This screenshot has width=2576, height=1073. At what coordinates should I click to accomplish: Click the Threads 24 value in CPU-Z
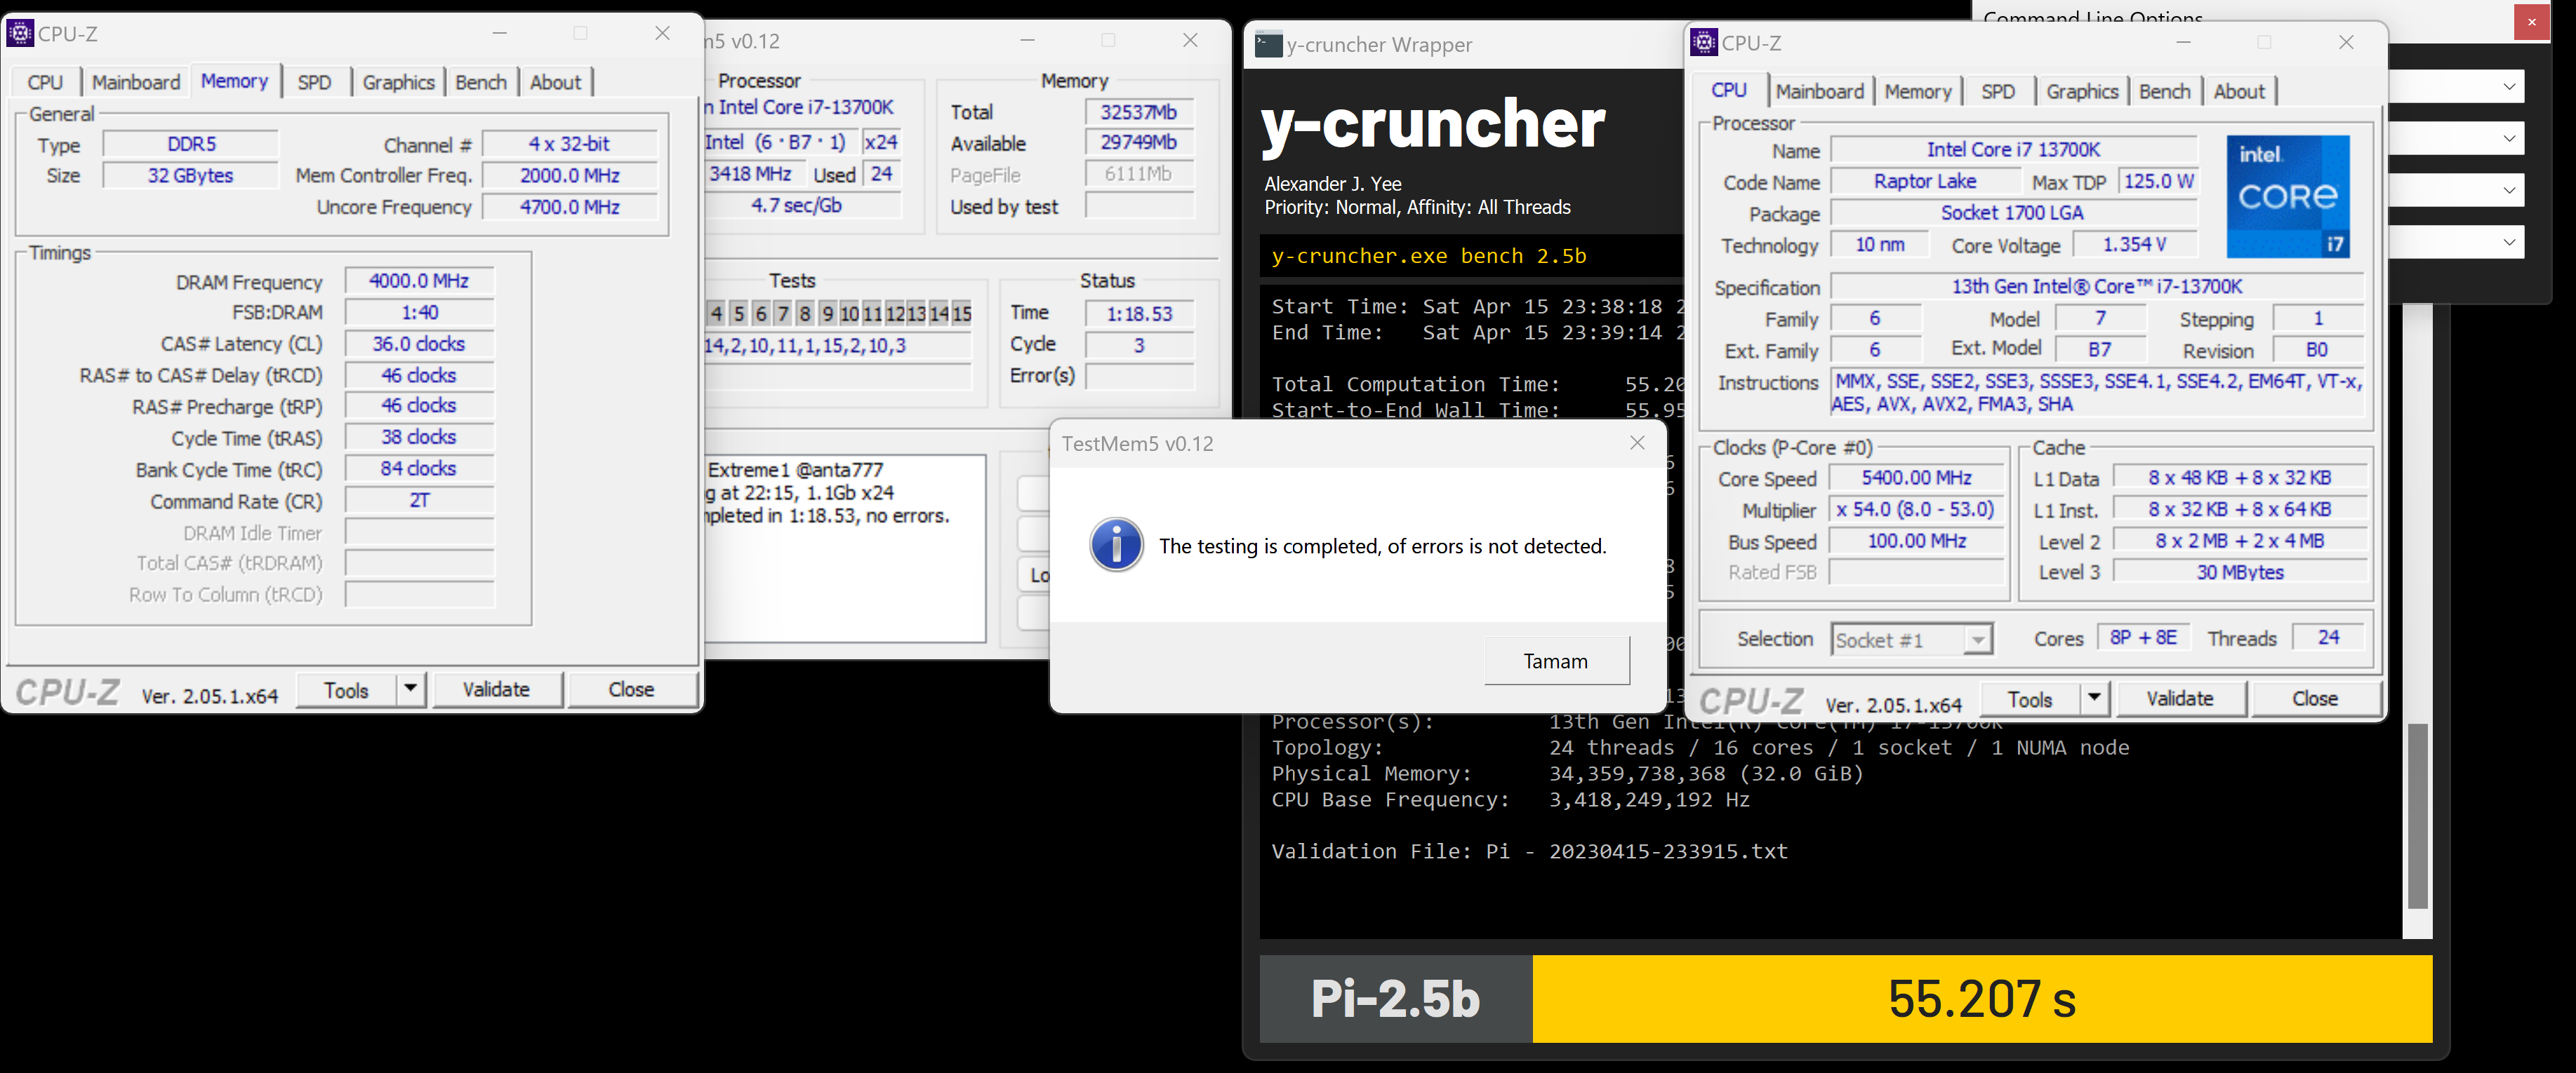point(2328,637)
